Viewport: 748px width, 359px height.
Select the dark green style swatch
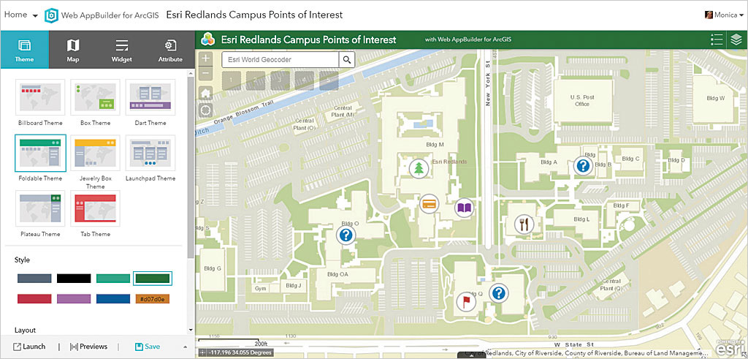coord(153,279)
